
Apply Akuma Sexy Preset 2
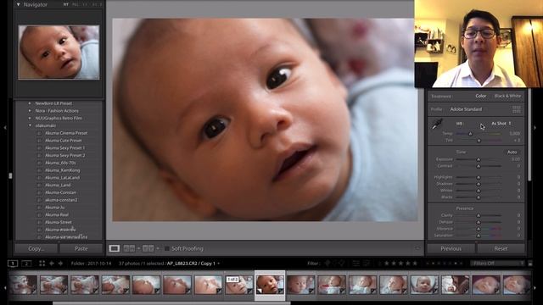[64, 155]
